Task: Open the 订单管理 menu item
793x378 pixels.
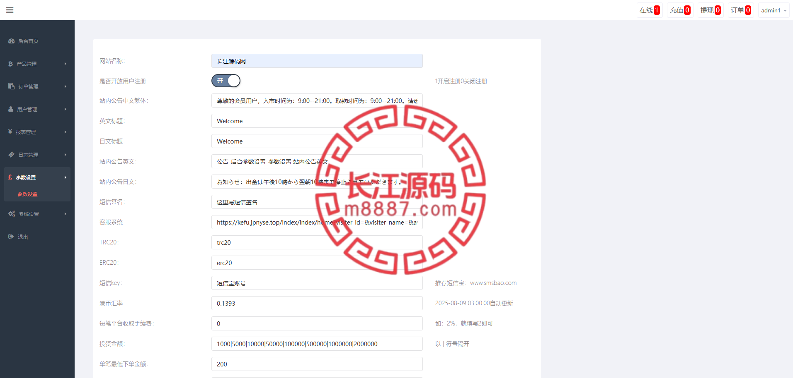Action: (37, 86)
